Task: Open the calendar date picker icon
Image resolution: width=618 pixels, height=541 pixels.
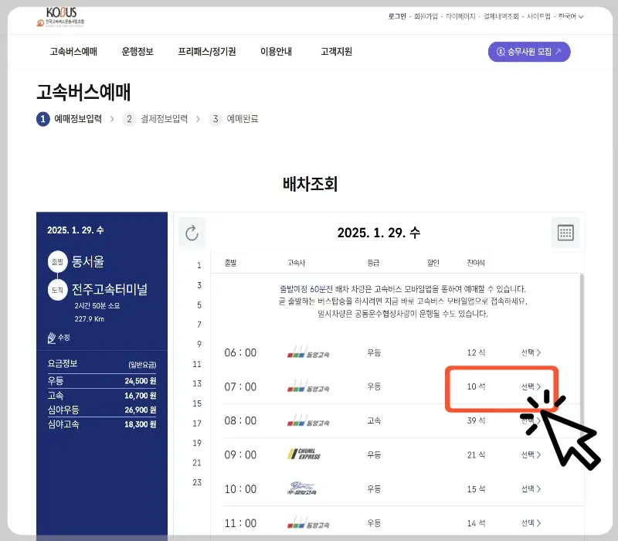Action: point(565,233)
